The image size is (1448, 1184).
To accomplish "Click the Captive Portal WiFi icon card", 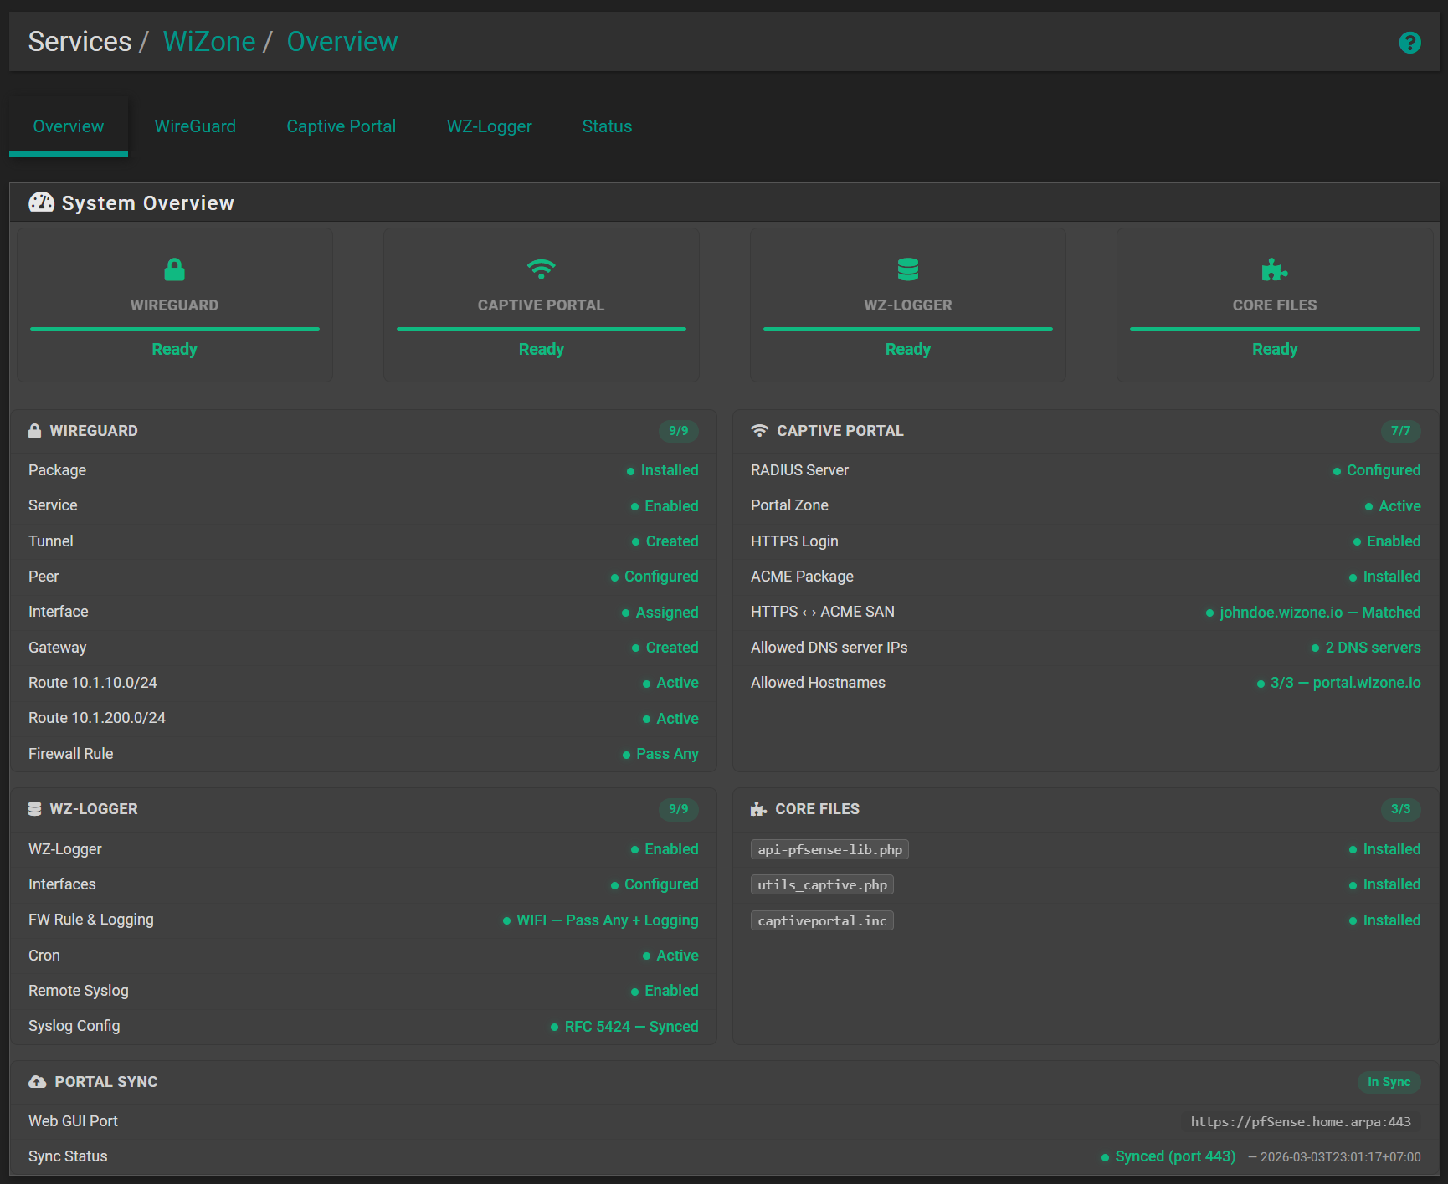I will 541,269.
